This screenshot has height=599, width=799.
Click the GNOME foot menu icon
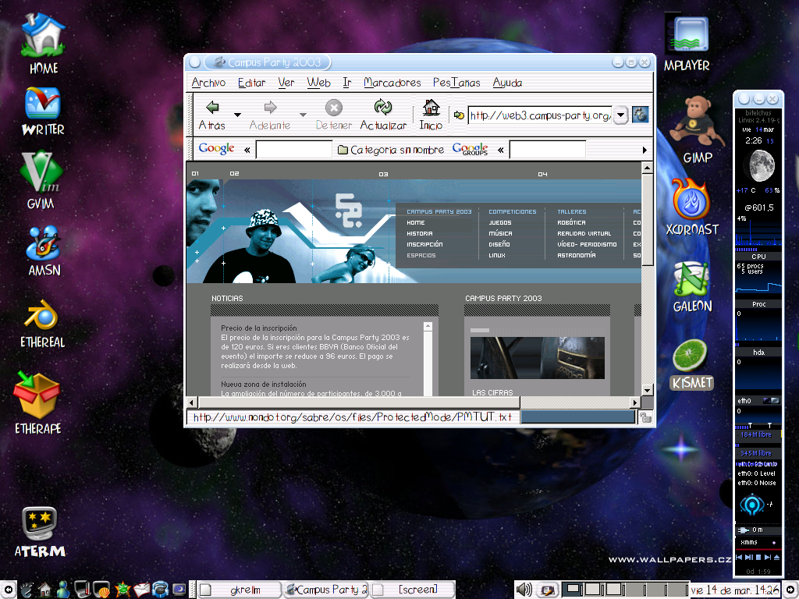point(27,590)
